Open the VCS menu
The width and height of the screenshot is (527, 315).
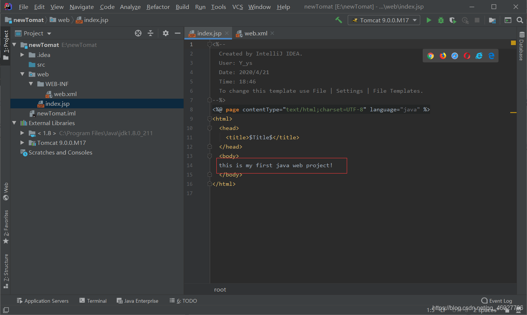238,7
